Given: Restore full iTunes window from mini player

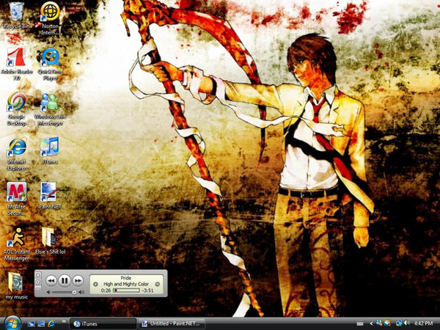Looking at the screenshot, I should coord(38,288).
